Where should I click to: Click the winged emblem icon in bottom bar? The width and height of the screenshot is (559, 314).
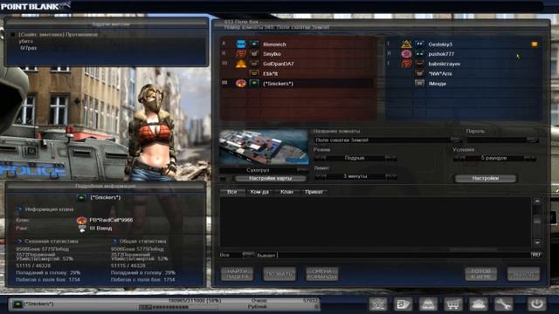pos(378,304)
